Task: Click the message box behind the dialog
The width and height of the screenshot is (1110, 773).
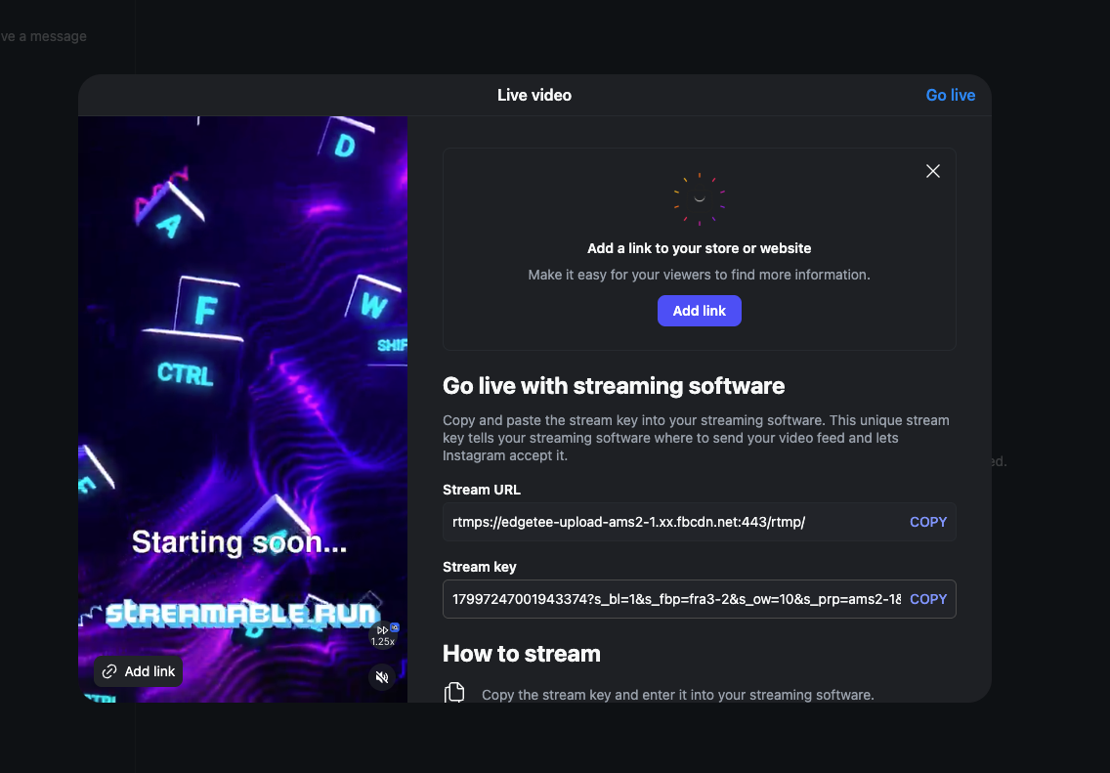Action: tap(43, 37)
